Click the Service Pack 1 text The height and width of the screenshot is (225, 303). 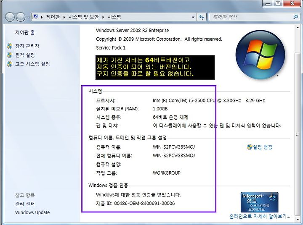pos(111,47)
